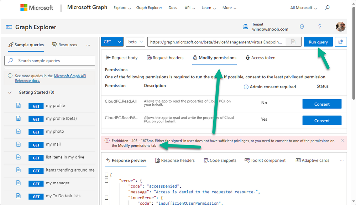Viewport: 356px width, 205px height.
Task: Click the document icon beside 'my manager'
Action: click(19, 183)
